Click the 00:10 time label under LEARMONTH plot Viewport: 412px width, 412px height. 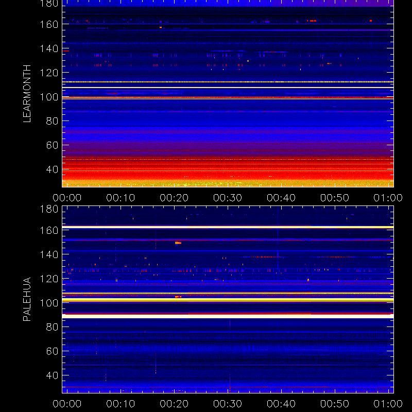(121, 198)
